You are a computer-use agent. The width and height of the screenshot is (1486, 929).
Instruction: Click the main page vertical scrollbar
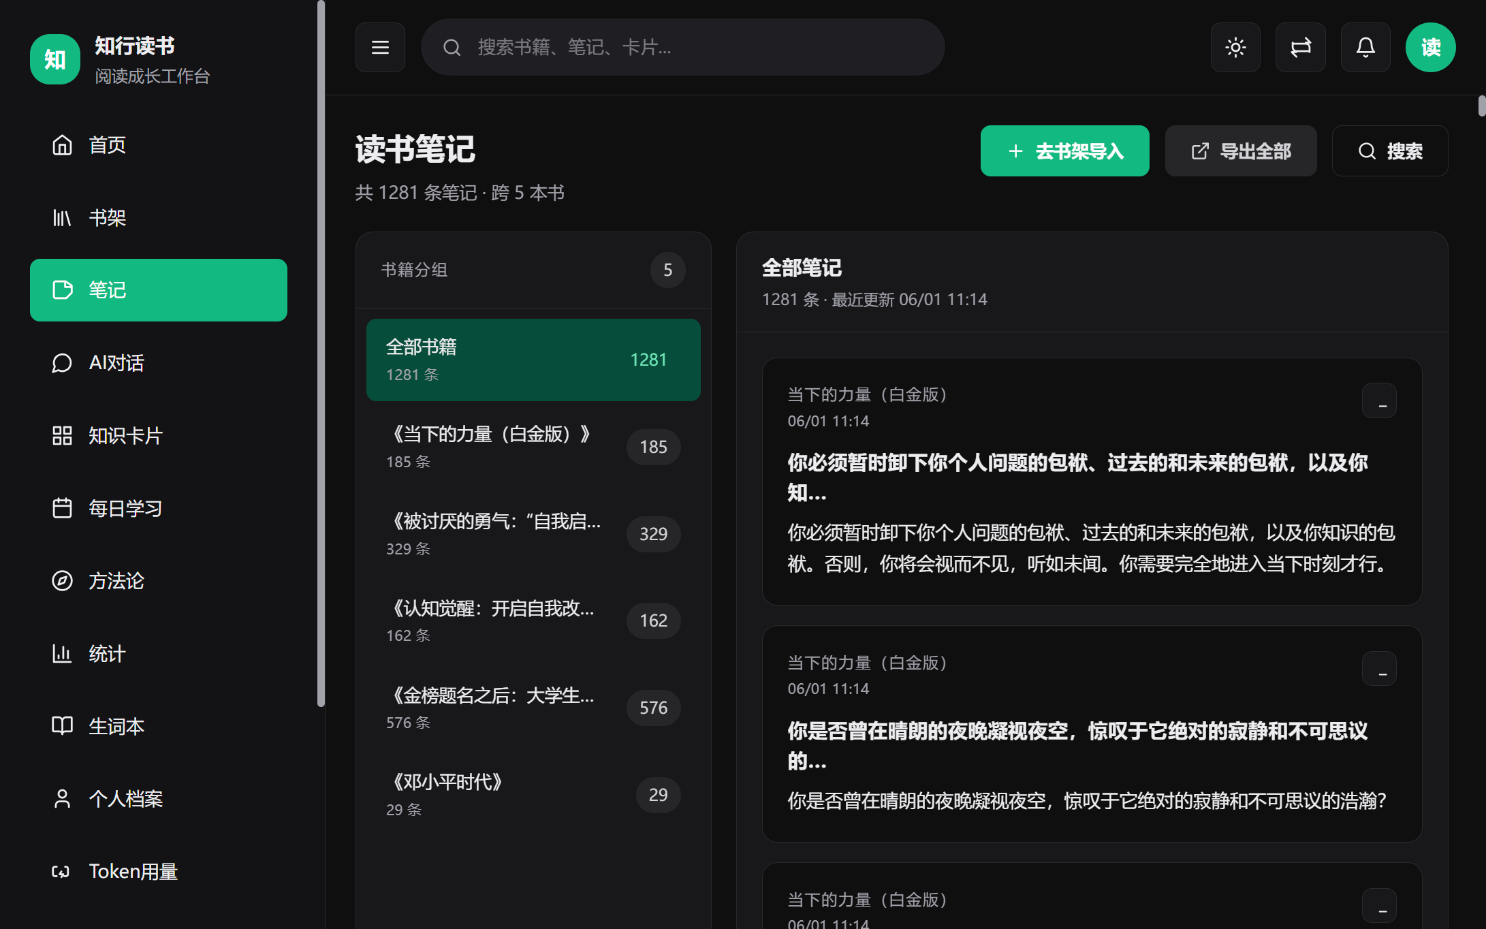coord(1481,106)
